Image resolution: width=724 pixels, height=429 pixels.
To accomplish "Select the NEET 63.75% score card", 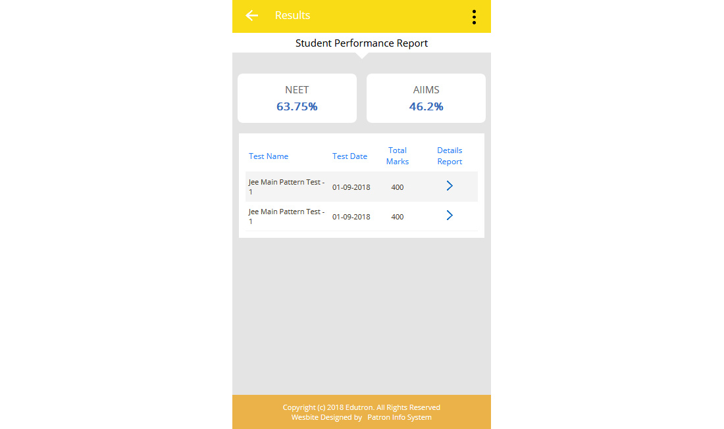I will click(297, 98).
